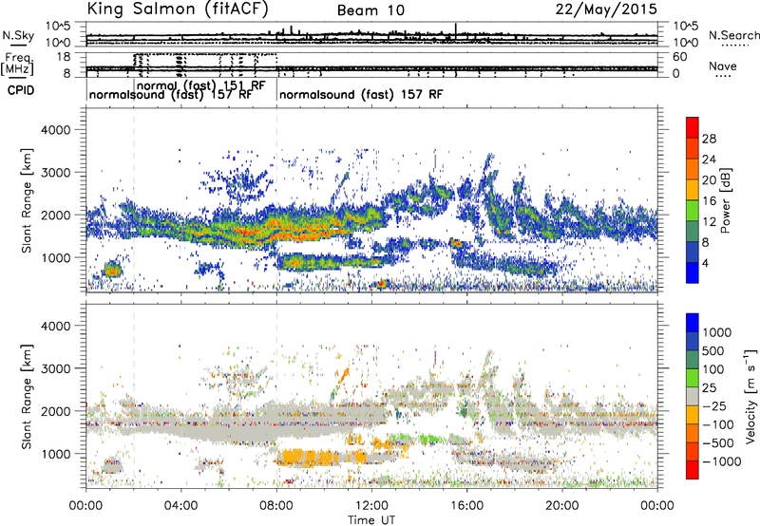Click the 'Freq. [MHz]' axis label
The image size is (760, 526).
[x=18, y=64]
